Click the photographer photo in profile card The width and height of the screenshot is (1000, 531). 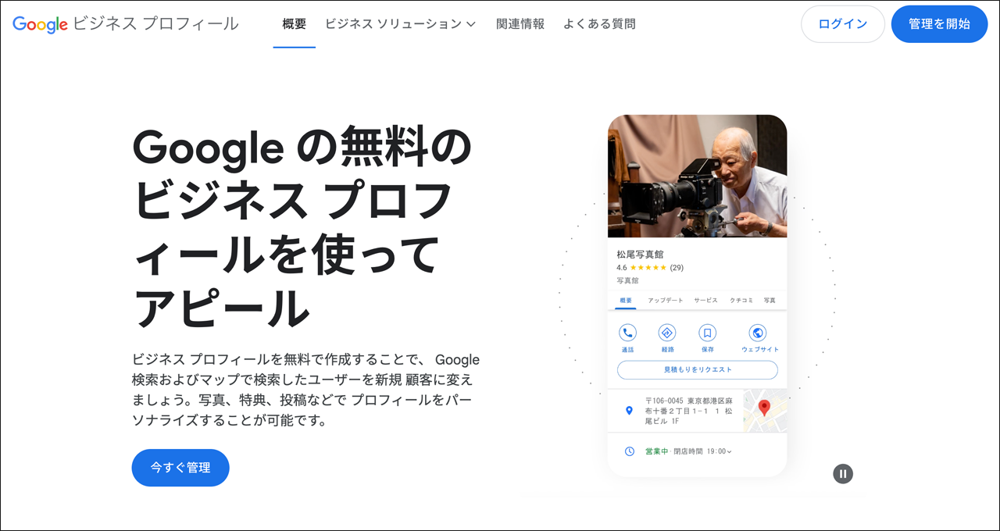click(x=698, y=176)
